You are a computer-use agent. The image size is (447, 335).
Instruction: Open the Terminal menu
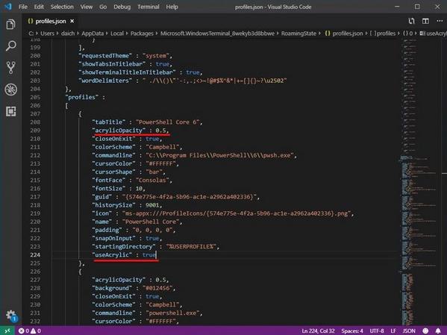(x=149, y=7)
